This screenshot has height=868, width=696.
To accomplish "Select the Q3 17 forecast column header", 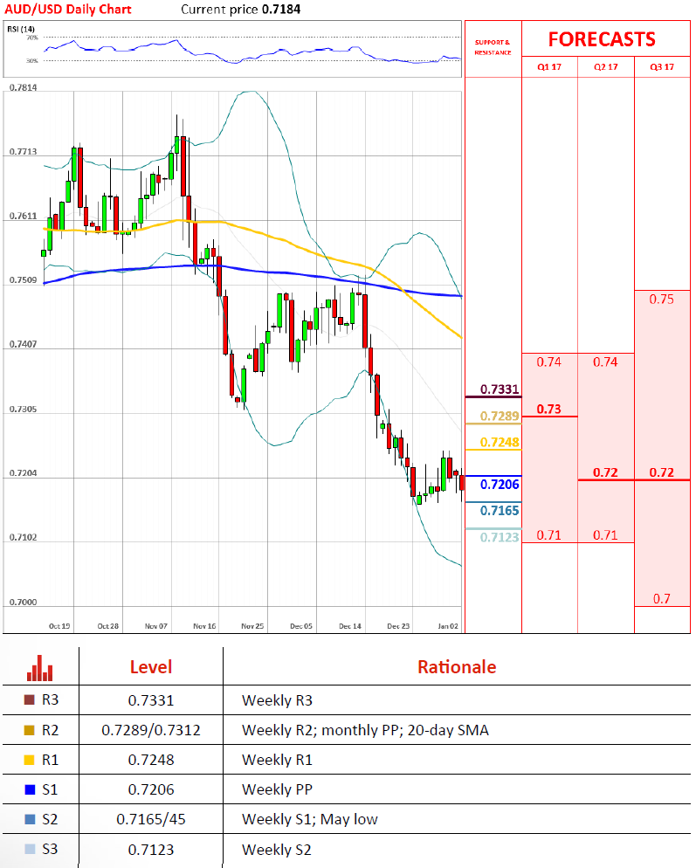I will (662, 67).
